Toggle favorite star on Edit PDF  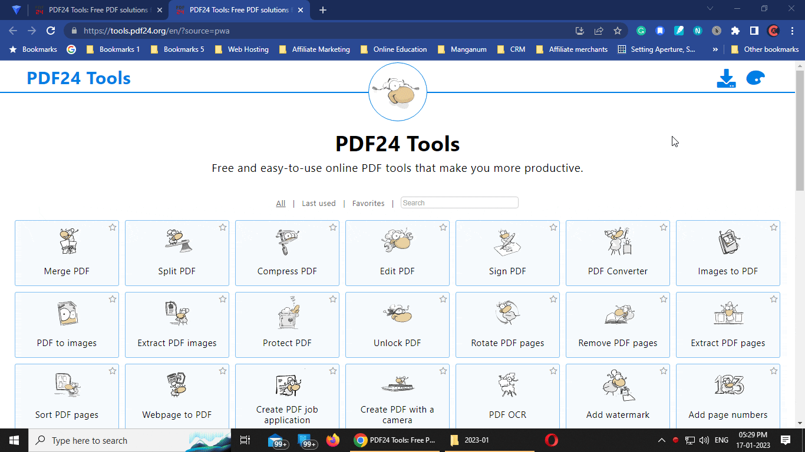coord(443,227)
